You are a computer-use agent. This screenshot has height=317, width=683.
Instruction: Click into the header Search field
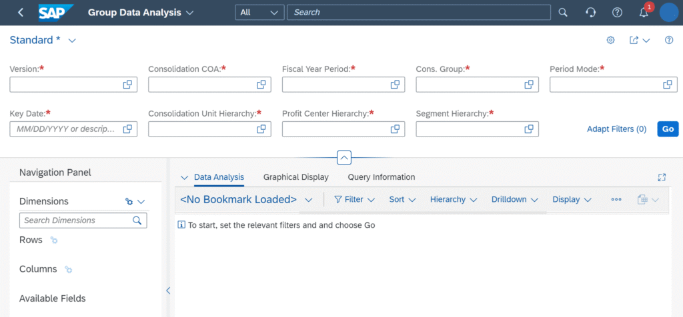[x=419, y=12]
